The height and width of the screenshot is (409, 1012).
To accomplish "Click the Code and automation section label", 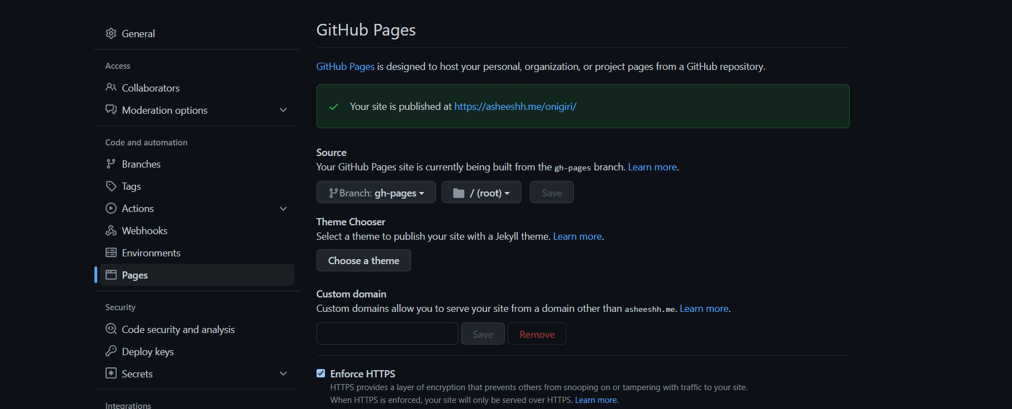I will coord(147,143).
